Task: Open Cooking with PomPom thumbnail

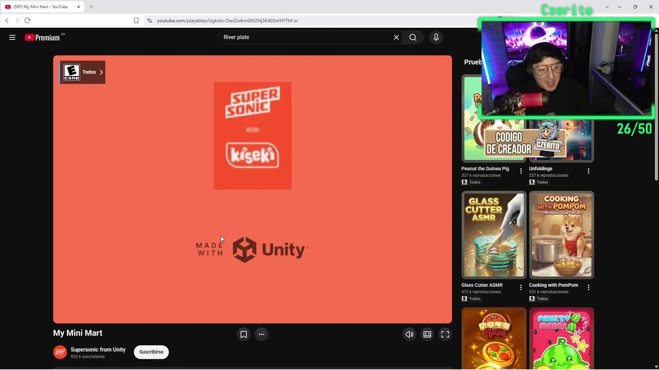Action: [x=561, y=235]
